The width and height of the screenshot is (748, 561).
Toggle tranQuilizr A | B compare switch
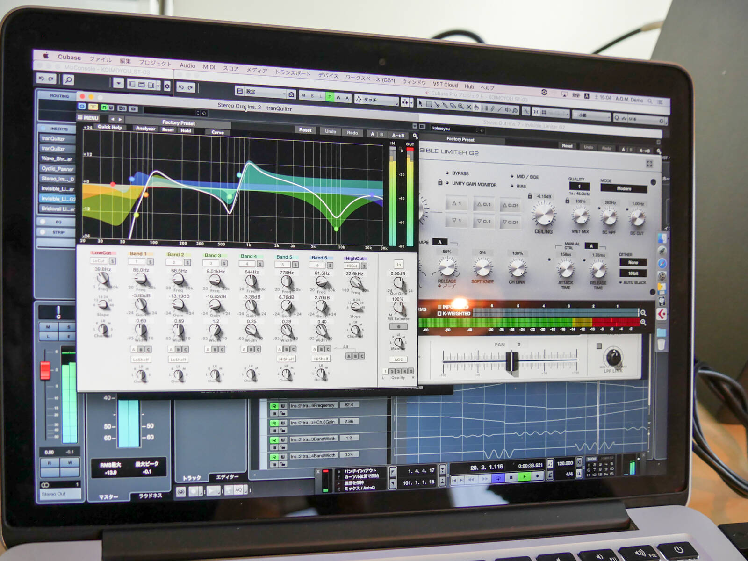pos(377,134)
